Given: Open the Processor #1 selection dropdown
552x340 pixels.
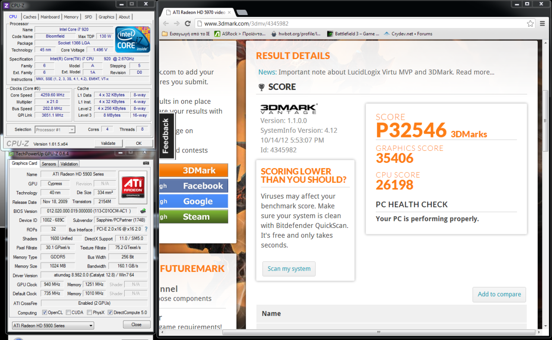Looking at the screenshot, I should point(55,129).
